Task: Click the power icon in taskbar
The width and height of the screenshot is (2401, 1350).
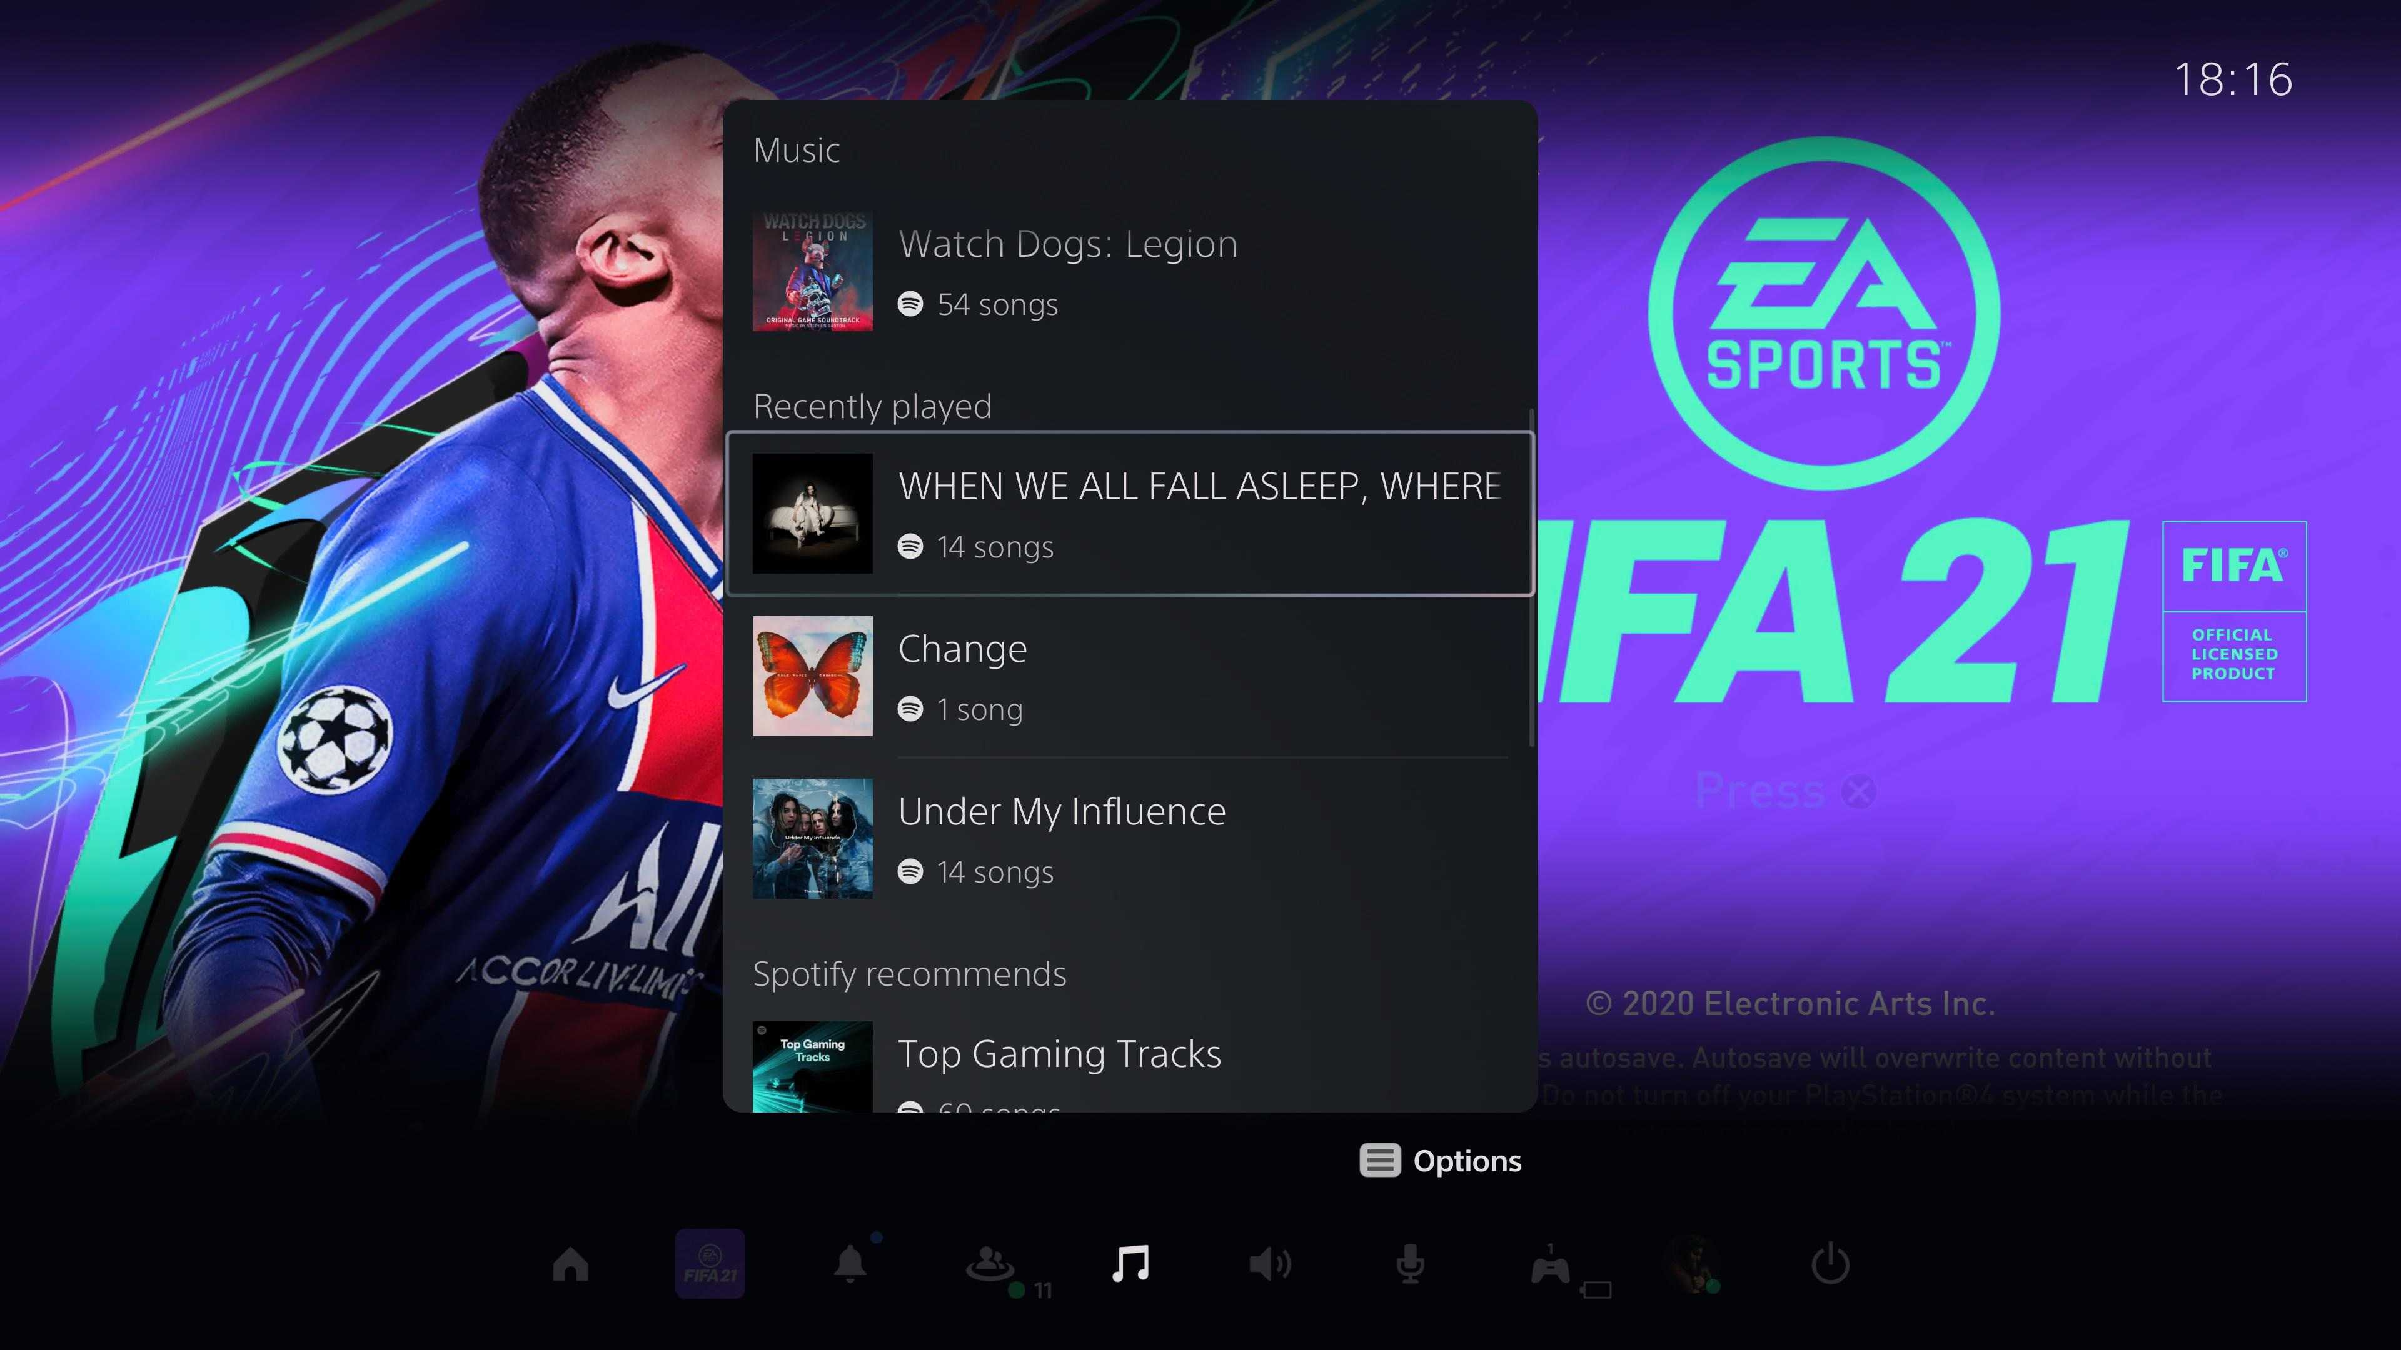Action: 1829,1262
